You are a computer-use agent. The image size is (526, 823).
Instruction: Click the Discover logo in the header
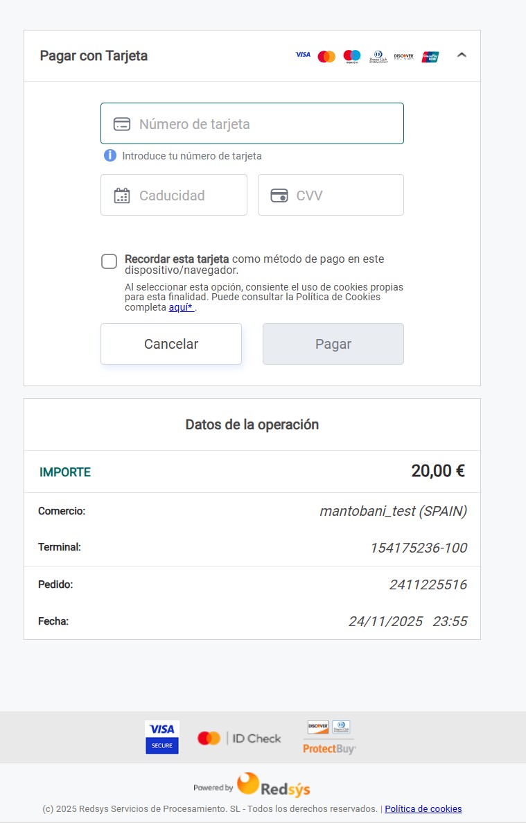pos(403,56)
